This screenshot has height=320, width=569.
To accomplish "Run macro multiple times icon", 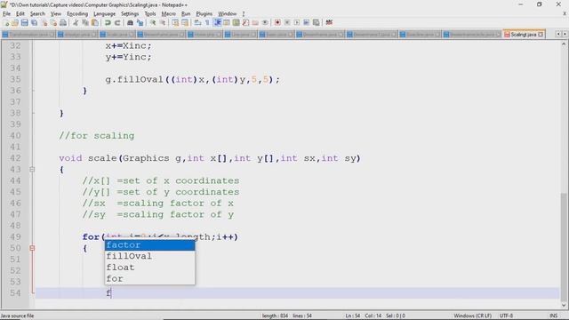I will 306,22.
